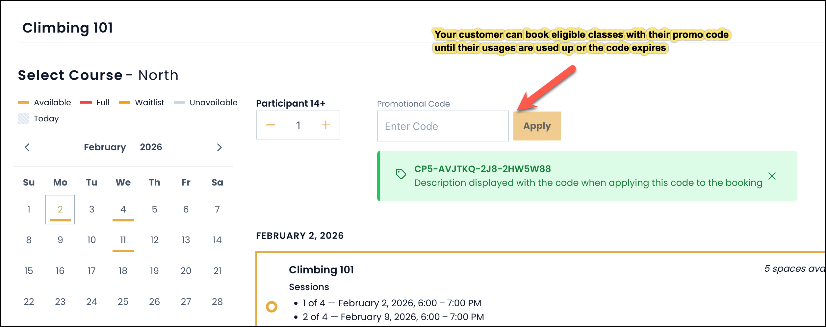This screenshot has width=826, height=327.
Task: Select February 28 in the calendar
Action: click(x=217, y=302)
